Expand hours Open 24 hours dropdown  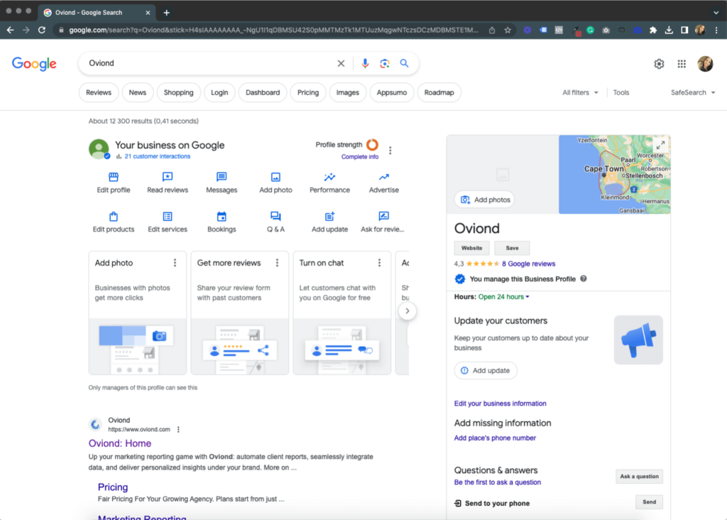coord(503,297)
